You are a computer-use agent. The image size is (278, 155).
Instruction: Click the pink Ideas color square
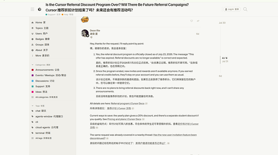tap(33, 92)
